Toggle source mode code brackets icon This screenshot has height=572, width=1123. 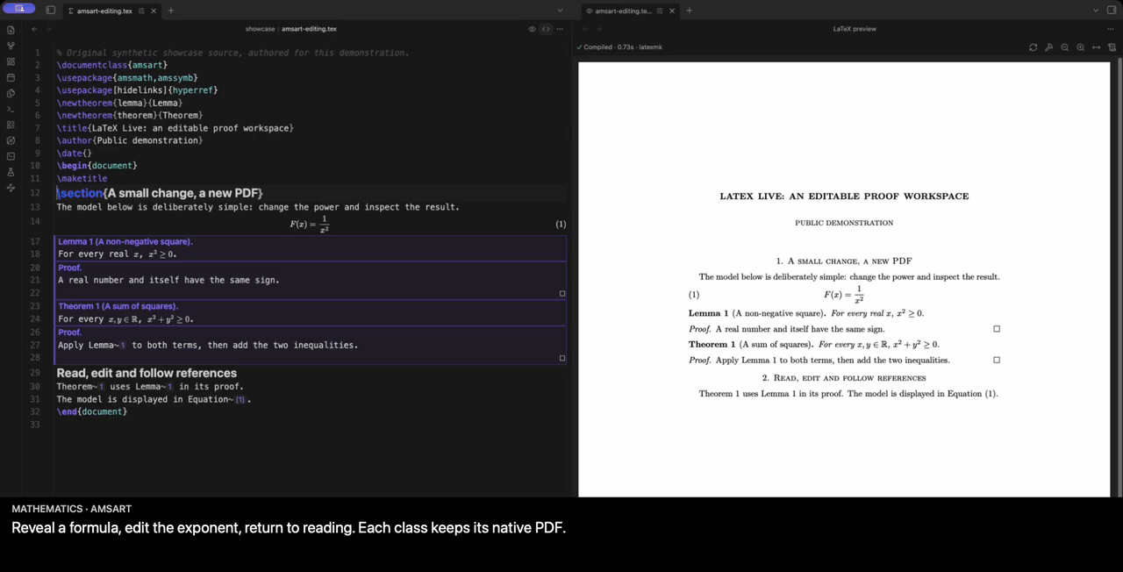[546, 29]
